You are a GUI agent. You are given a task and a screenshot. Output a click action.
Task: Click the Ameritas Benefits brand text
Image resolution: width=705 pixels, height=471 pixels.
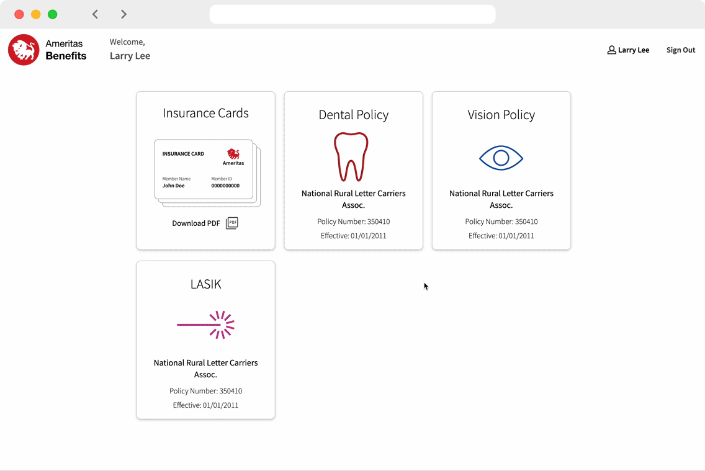[66, 50]
